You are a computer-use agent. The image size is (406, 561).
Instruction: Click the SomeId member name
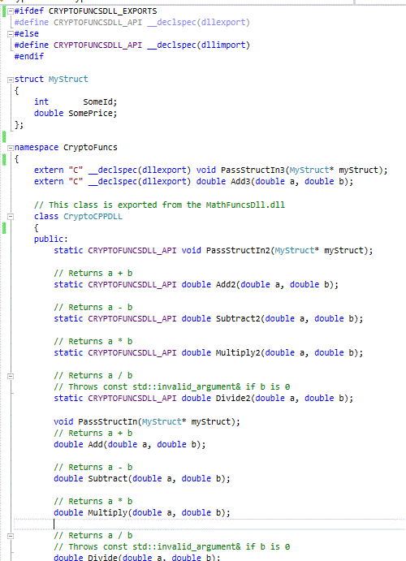(98, 102)
